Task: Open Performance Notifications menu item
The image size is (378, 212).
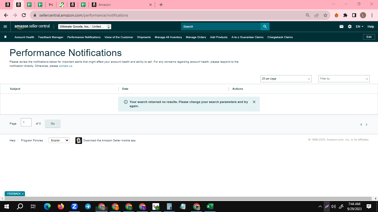Action: pyautogui.click(x=84, y=37)
